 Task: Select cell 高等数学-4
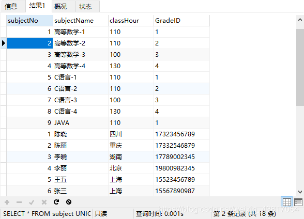(81, 66)
